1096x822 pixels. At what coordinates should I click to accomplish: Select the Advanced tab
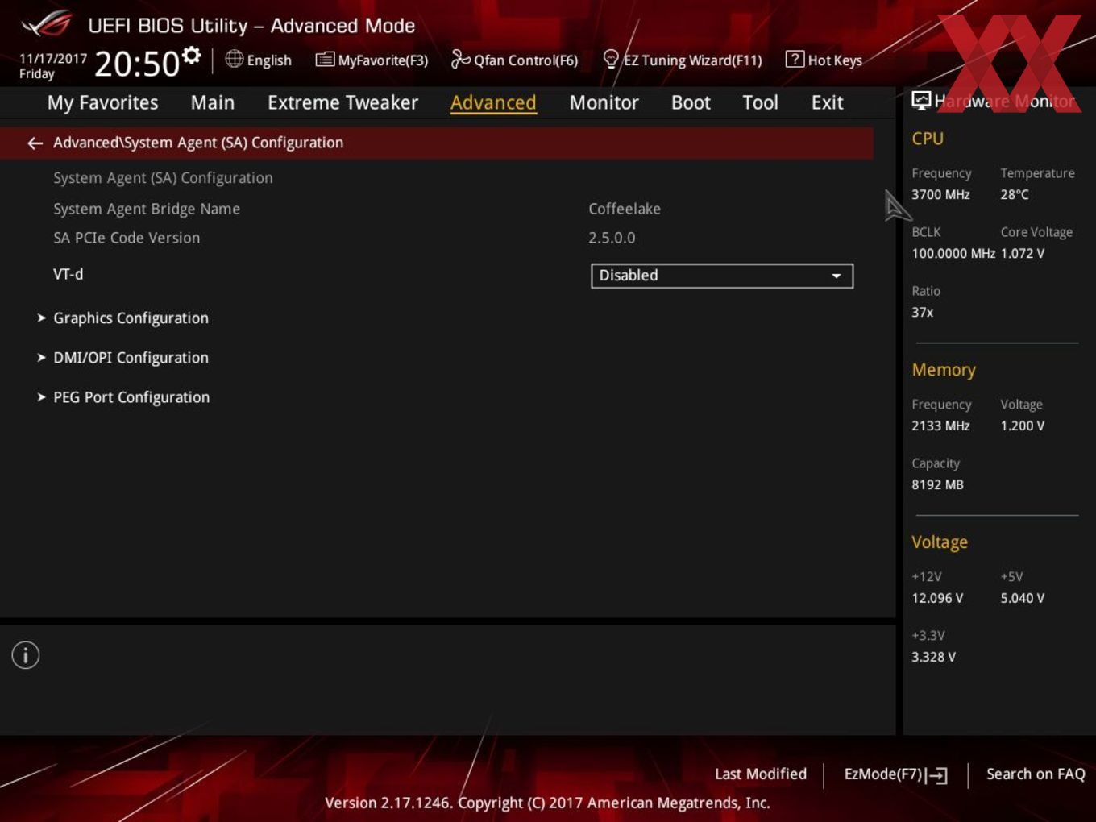493,102
